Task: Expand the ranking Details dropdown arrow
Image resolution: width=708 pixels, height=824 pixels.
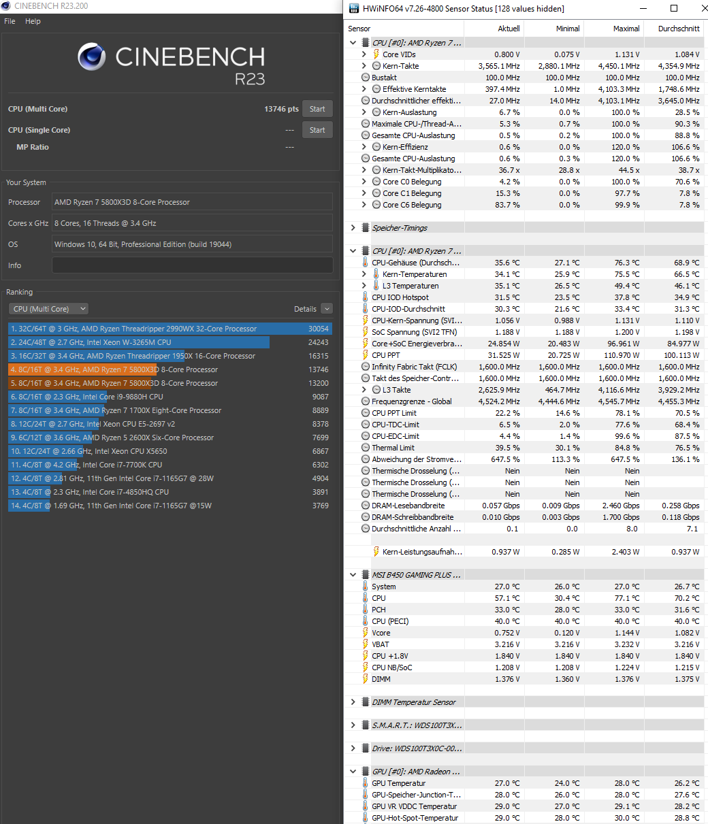Action: coord(327,309)
